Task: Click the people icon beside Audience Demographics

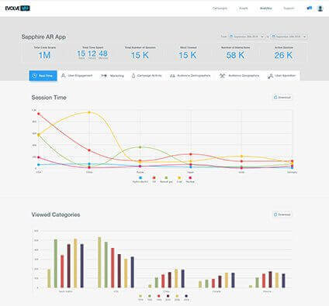Action: (x=172, y=76)
